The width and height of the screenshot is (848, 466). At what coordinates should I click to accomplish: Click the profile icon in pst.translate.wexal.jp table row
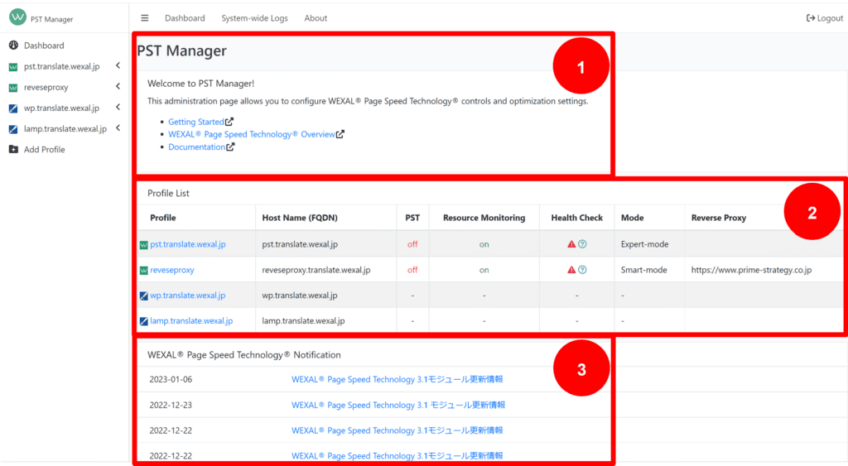pos(144,245)
